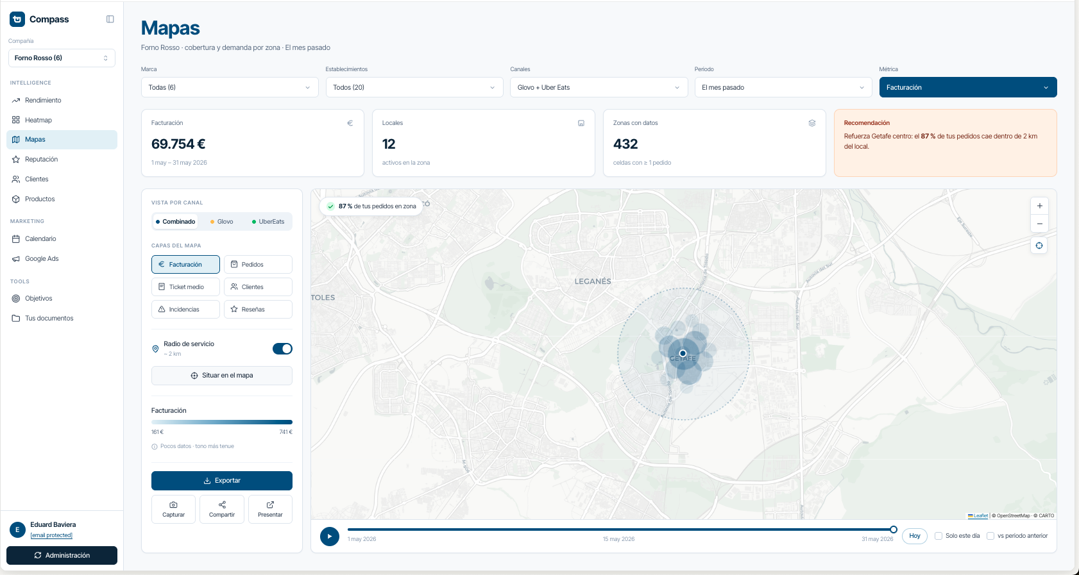1079x575 pixels.
Task: Click the Radio de servicio pin icon
Action: tap(155, 349)
